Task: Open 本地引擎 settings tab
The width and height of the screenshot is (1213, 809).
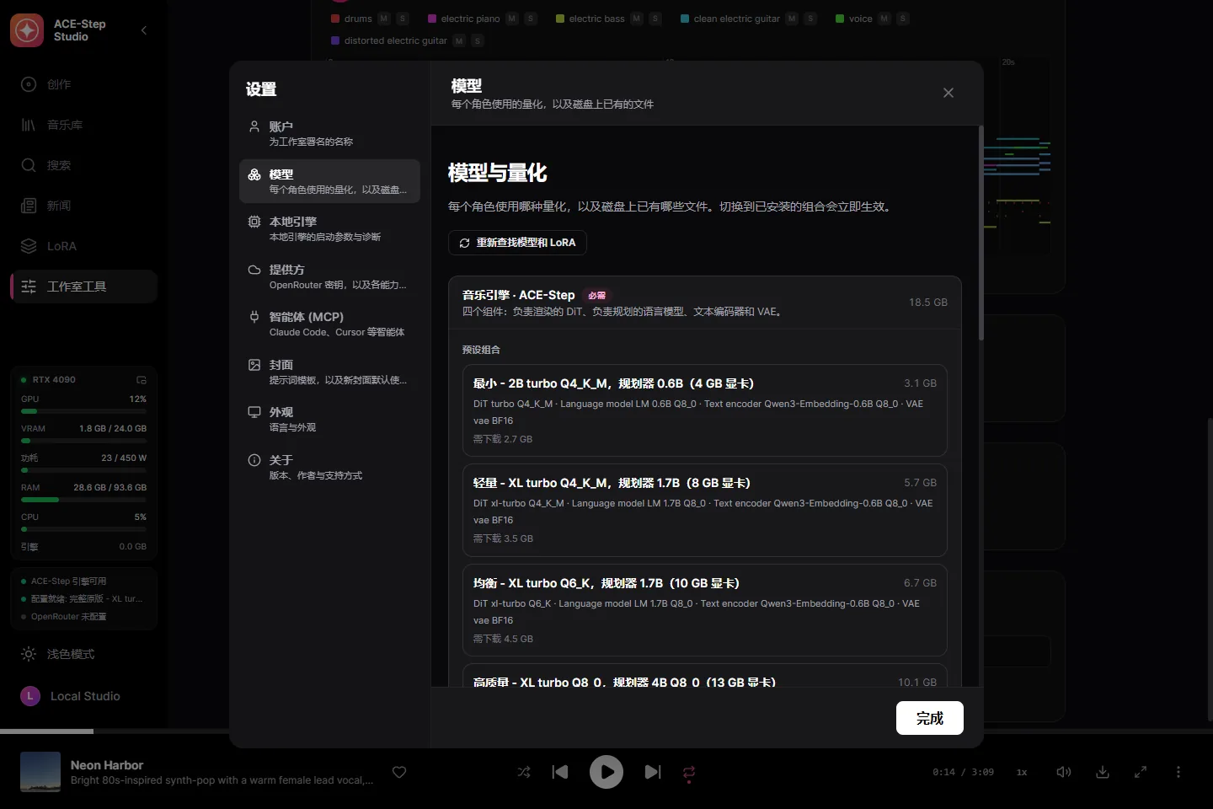Action: [329, 228]
